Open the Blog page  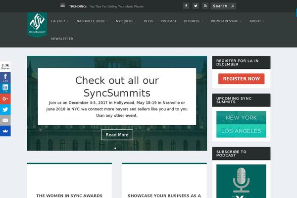point(148,21)
